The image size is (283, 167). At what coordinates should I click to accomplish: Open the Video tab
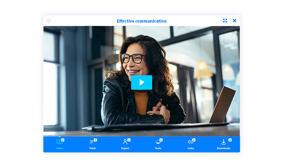tap(60, 144)
